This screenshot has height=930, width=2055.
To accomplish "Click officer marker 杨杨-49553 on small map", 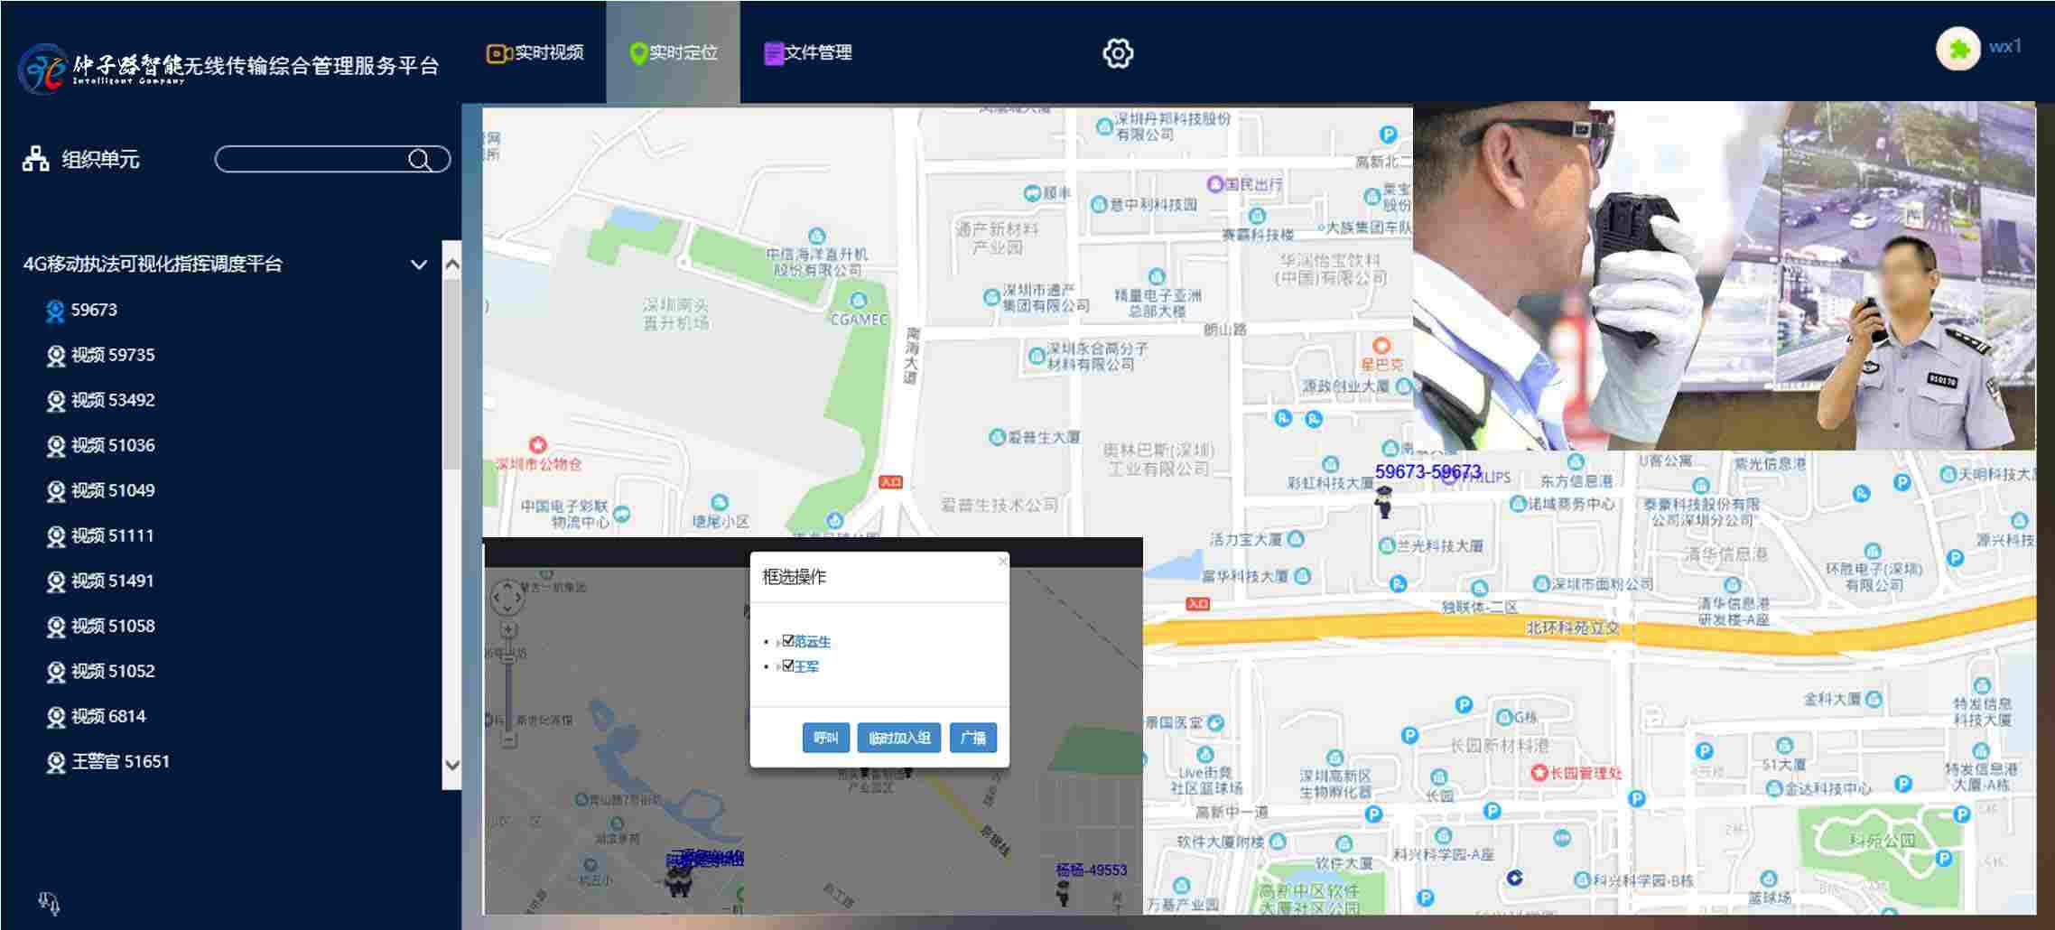I will pyautogui.click(x=1063, y=893).
